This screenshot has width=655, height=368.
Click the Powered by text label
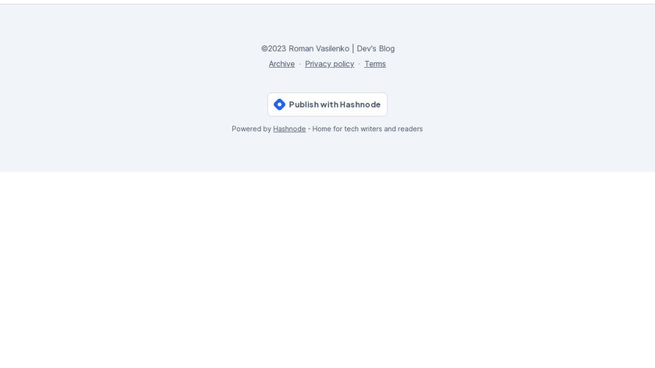pyautogui.click(x=251, y=129)
